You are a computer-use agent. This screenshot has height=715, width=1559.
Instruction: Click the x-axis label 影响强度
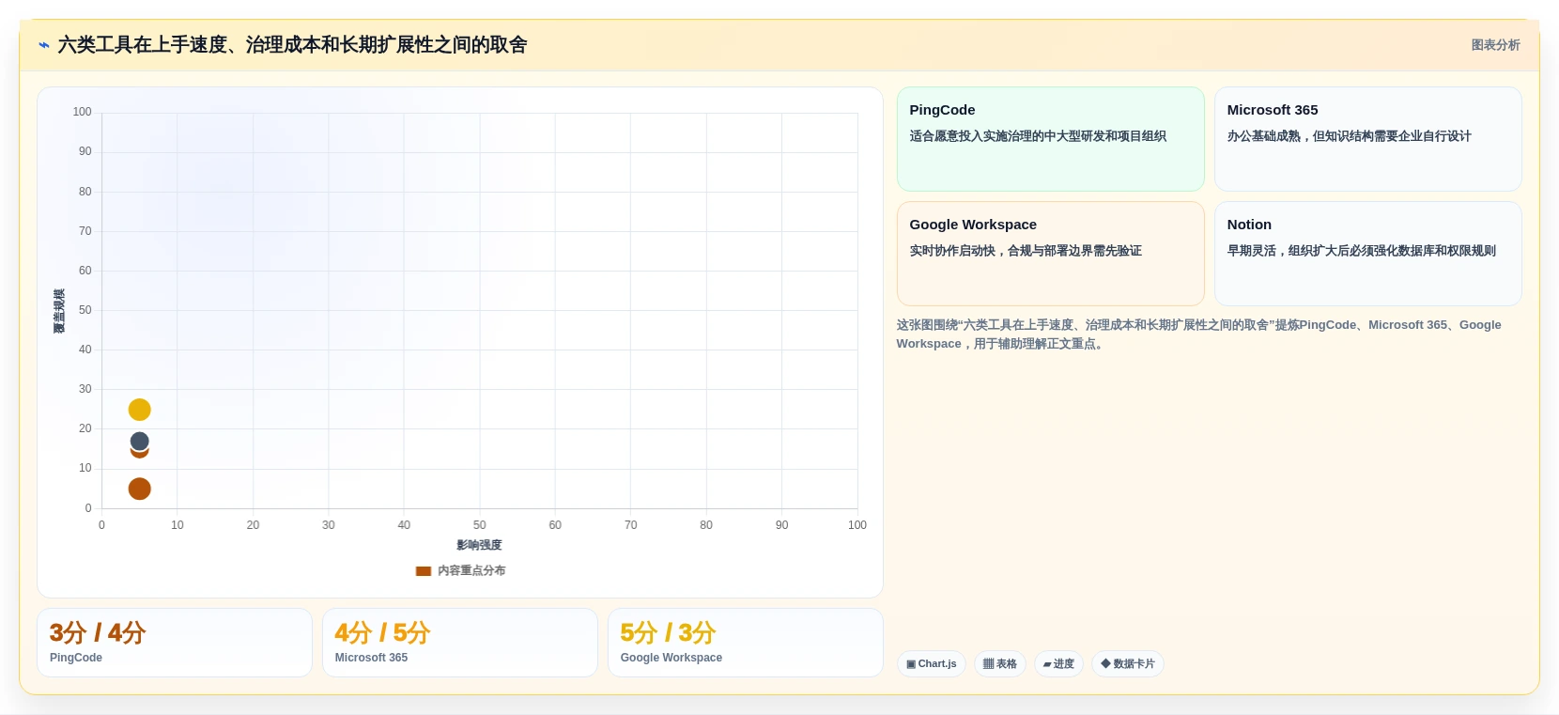(x=479, y=545)
